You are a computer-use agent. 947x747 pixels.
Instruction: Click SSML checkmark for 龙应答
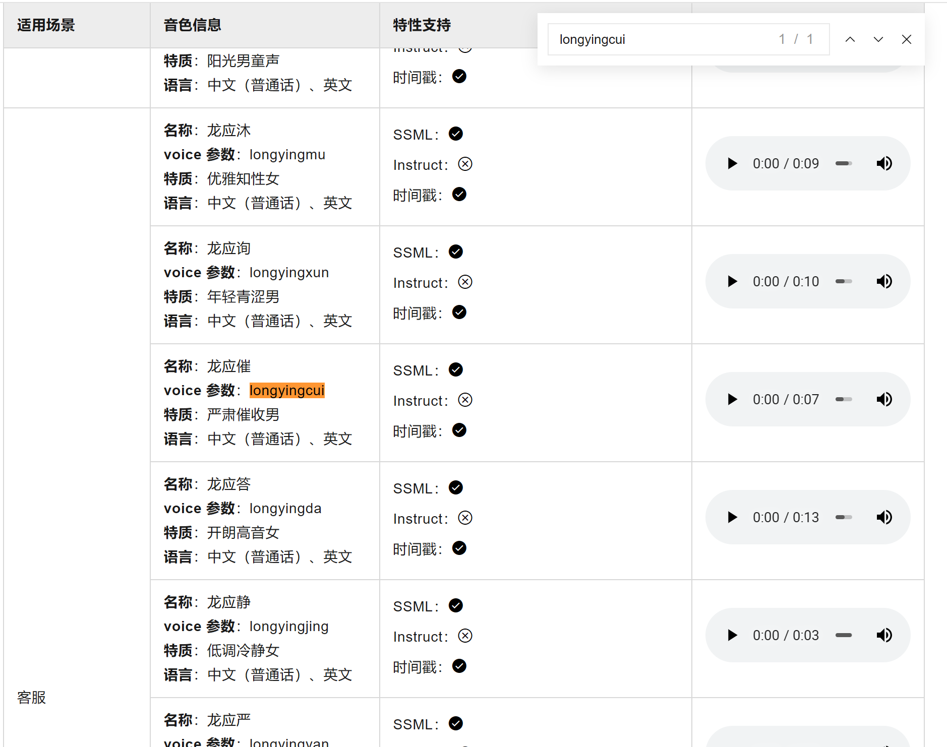click(x=456, y=487)
